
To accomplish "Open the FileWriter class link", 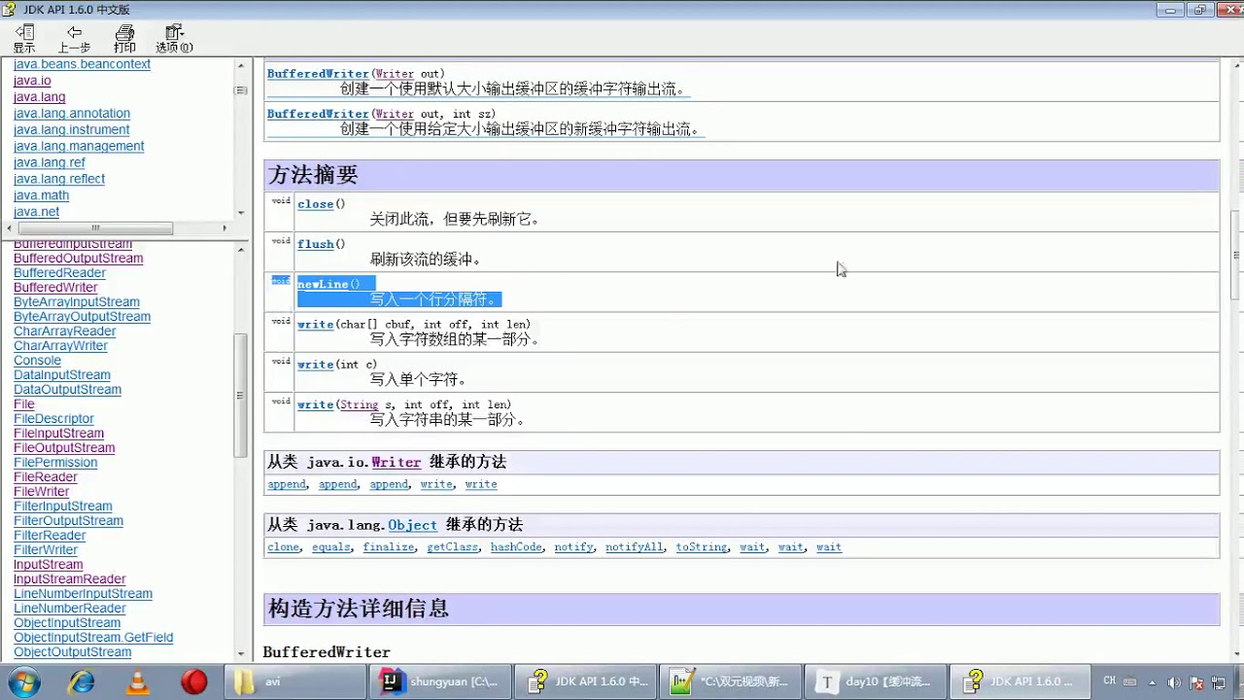I will (x=41, y=492).
